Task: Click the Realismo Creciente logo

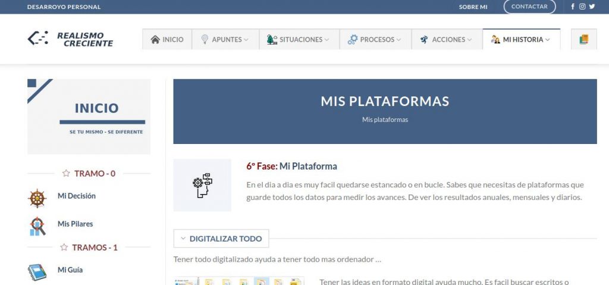Action: 70,39
